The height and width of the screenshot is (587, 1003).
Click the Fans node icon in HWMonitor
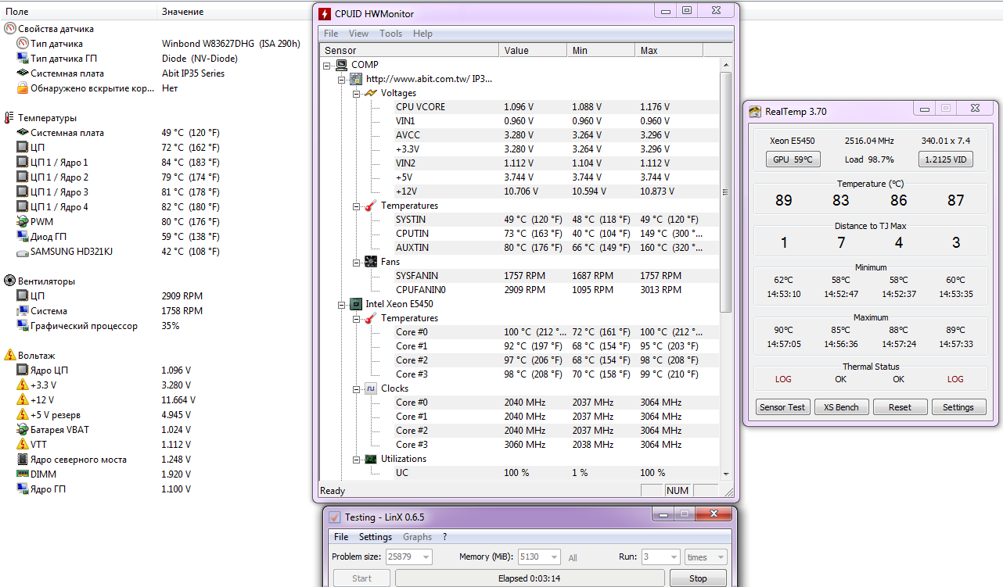pos(371,262)
